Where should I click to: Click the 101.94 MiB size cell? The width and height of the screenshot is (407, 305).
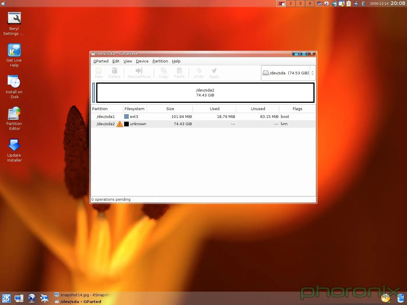(x=181, y=116)
